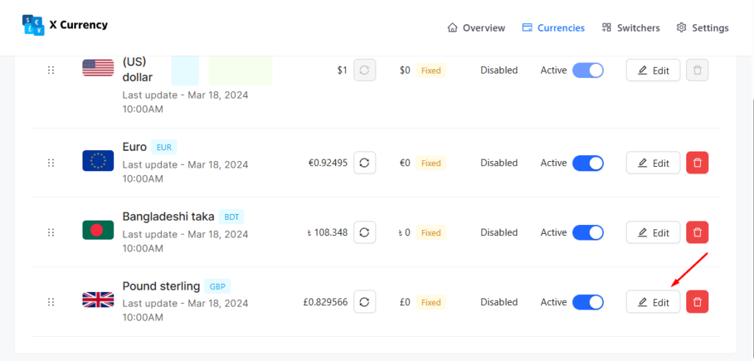Toggle Pound sterling Active switch
754x361 pixels.
coord(588,301)
